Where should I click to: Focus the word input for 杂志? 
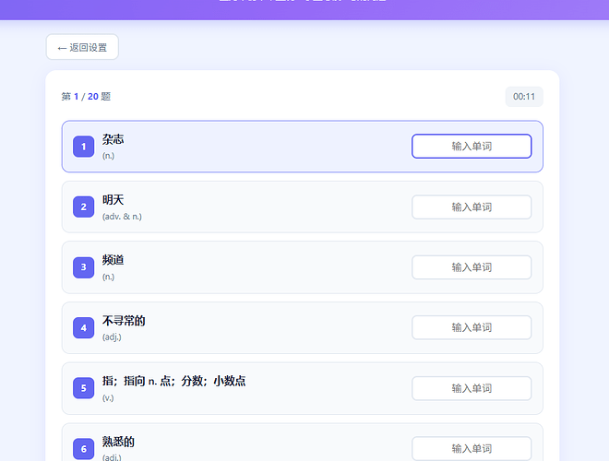[x=471, y=147]
